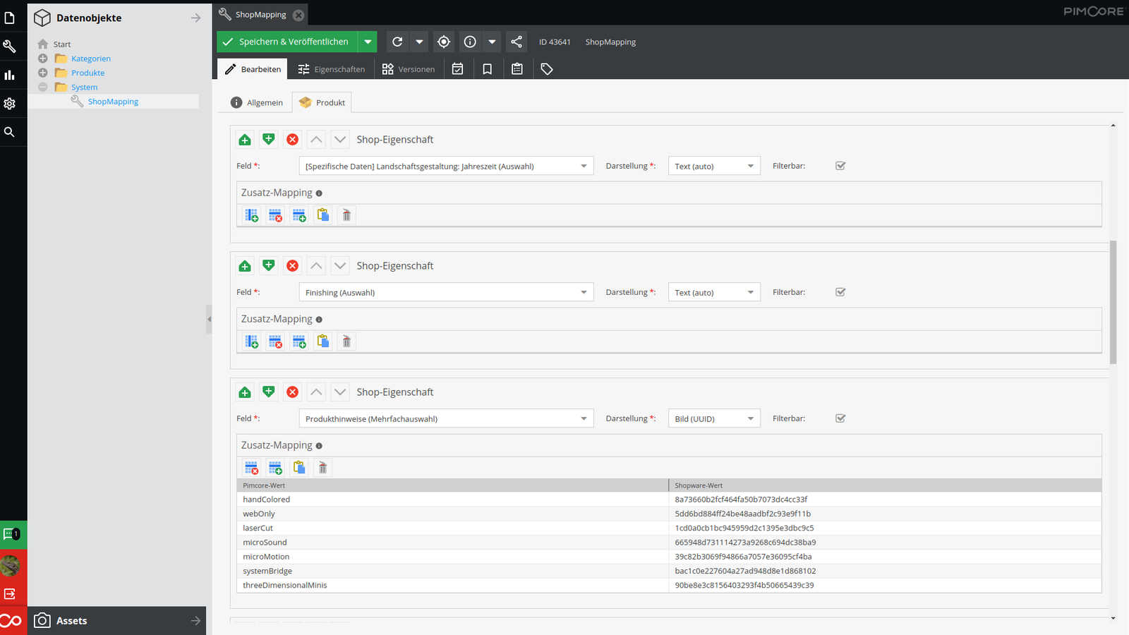Open the Allgemein sub-tab
Viewport: 1129px width, 635px height.
pos(257,102)
